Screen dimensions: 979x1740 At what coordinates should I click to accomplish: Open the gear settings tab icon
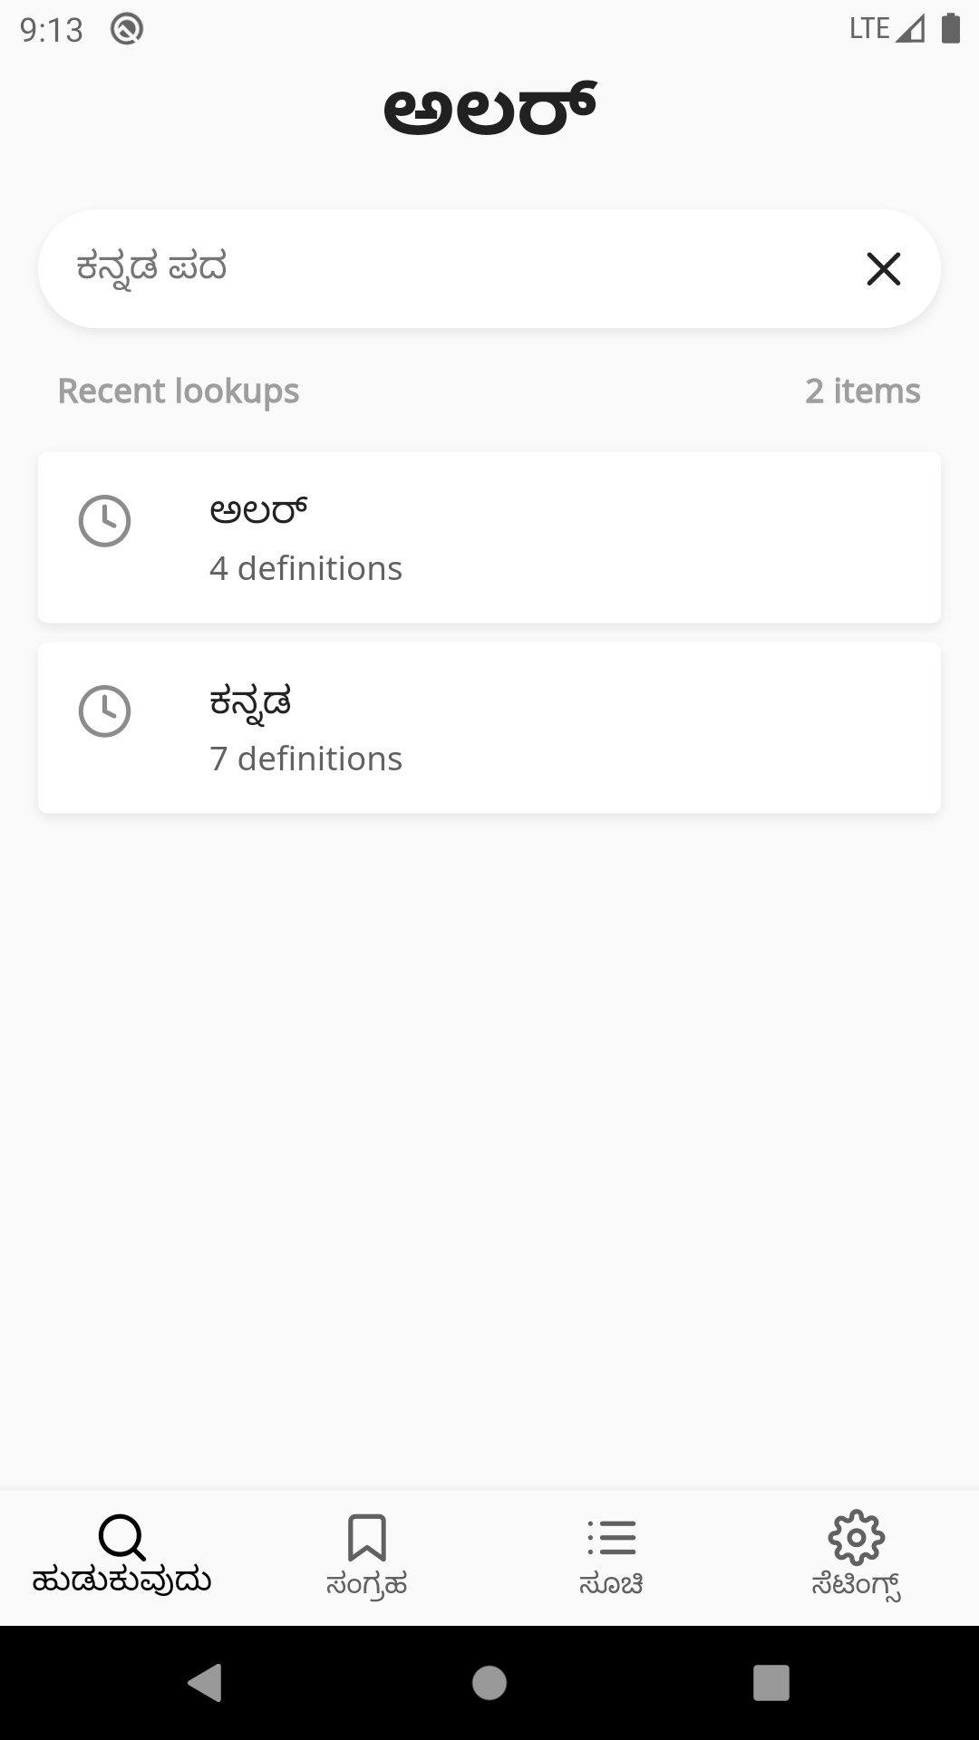(x=857, y=1538)
